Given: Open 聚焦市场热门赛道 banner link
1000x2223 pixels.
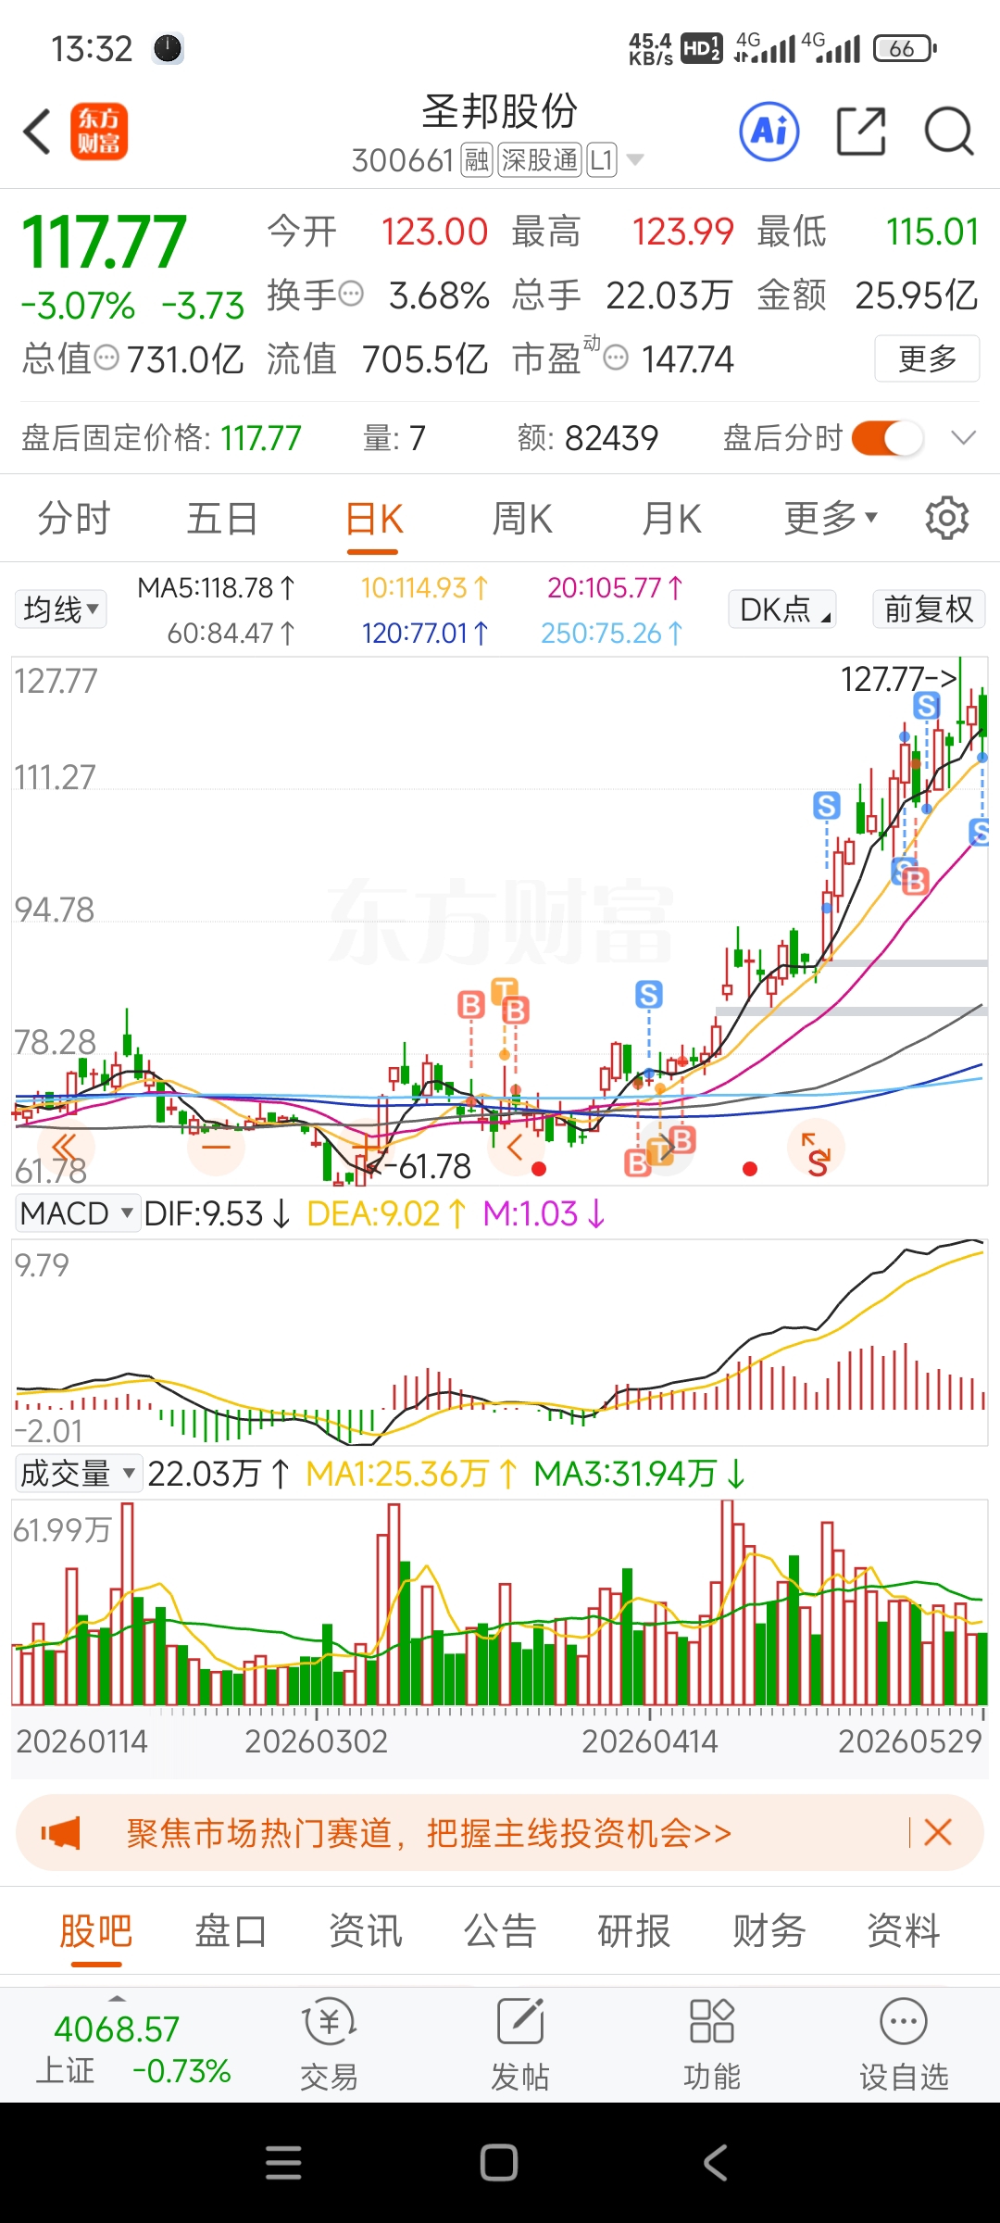Looking at the screenshot, I should tap(429, 1832).
